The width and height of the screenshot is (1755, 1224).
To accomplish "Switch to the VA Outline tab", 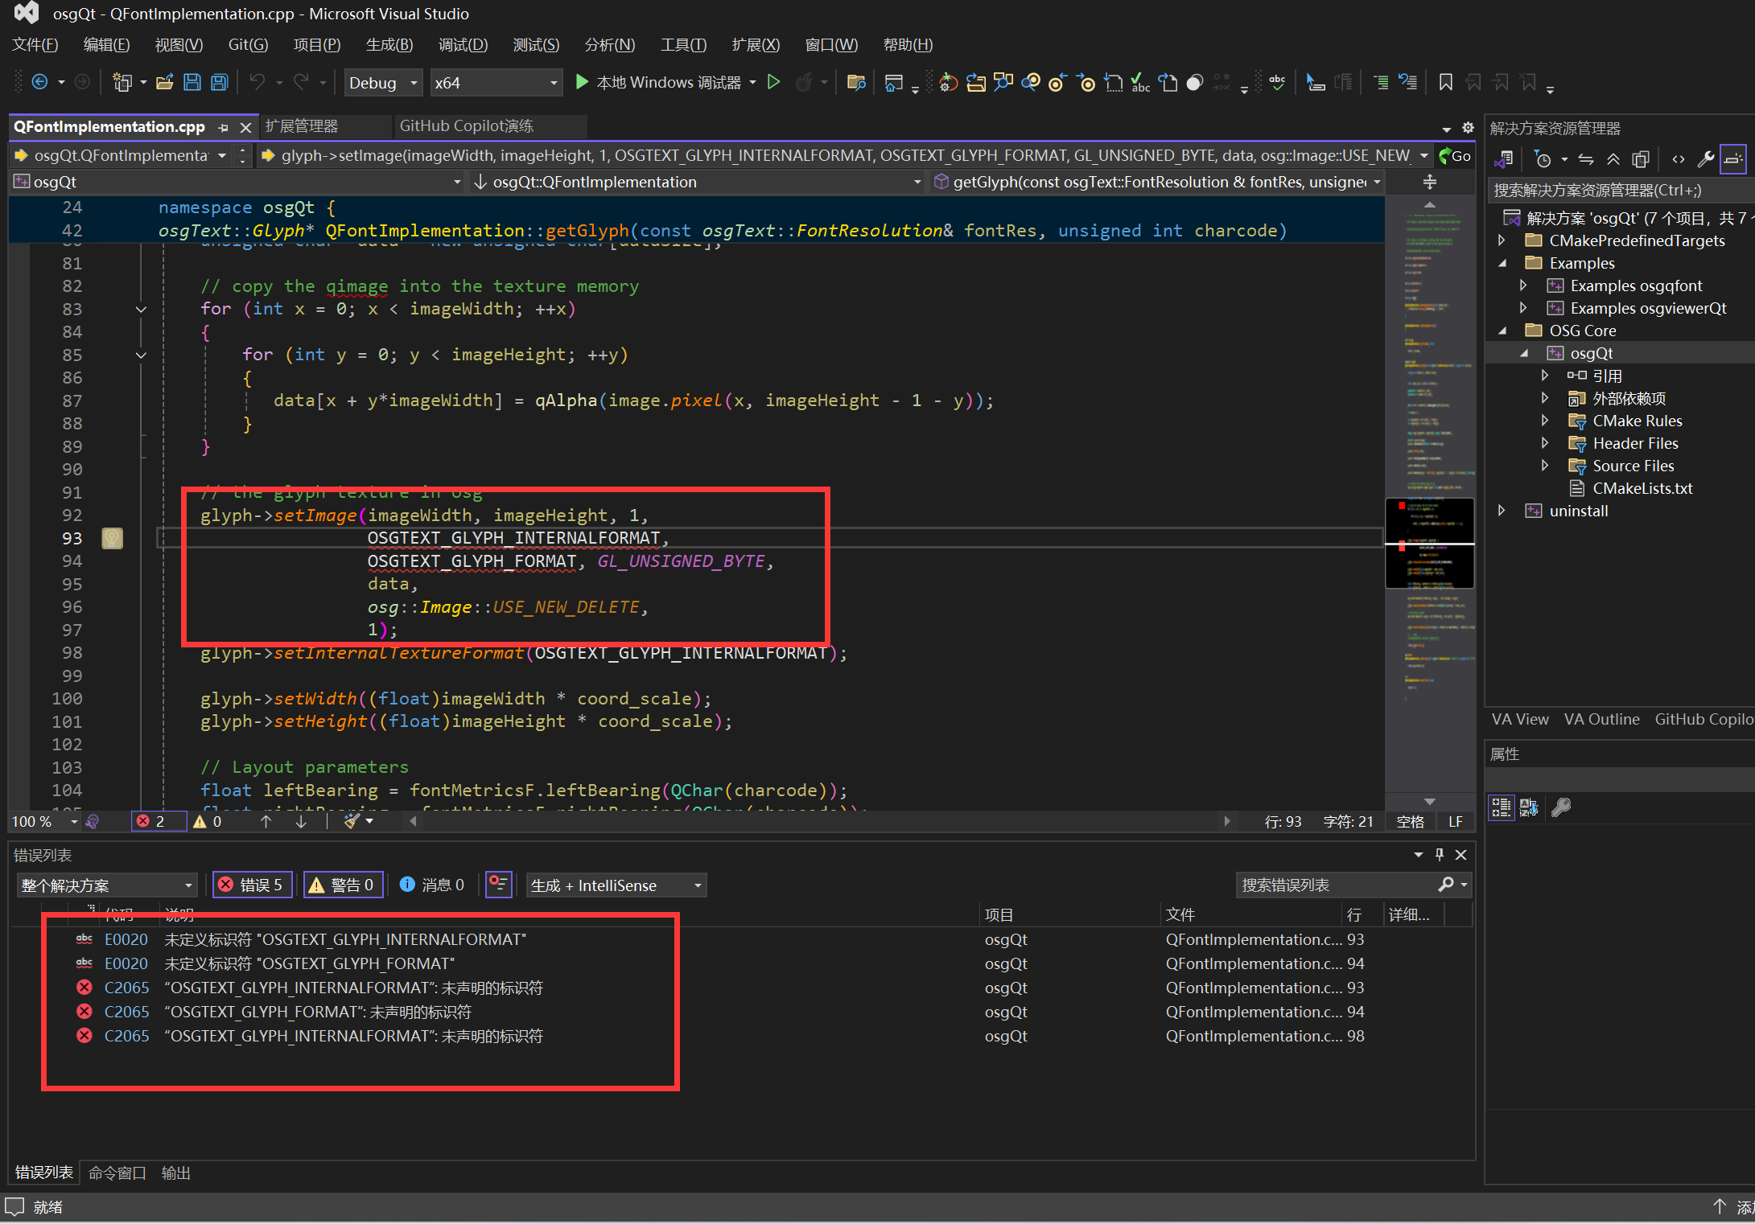I will tap(1601, 720).
